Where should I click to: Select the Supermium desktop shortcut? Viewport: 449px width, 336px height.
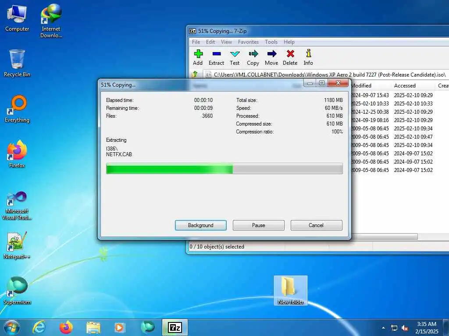tap(17, 290)
